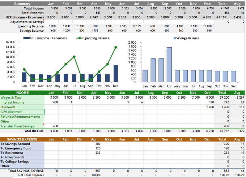
Task: Click Total Expenses Apr value 553
Action: (98, 13)
